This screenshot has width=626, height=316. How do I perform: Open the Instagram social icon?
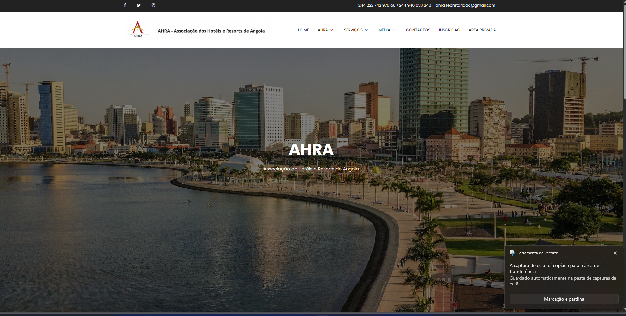(x=153, y=5)
